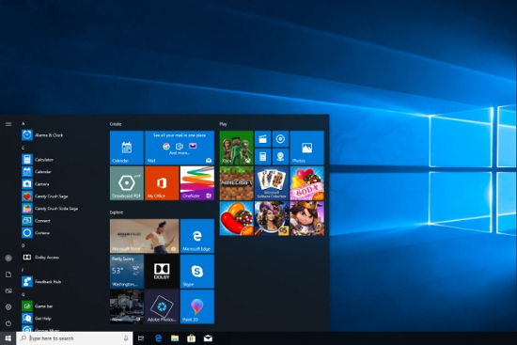Open the Microsoft Store wide tile
The height and width of the screenshot is (345, 517).
pos(145,236)
